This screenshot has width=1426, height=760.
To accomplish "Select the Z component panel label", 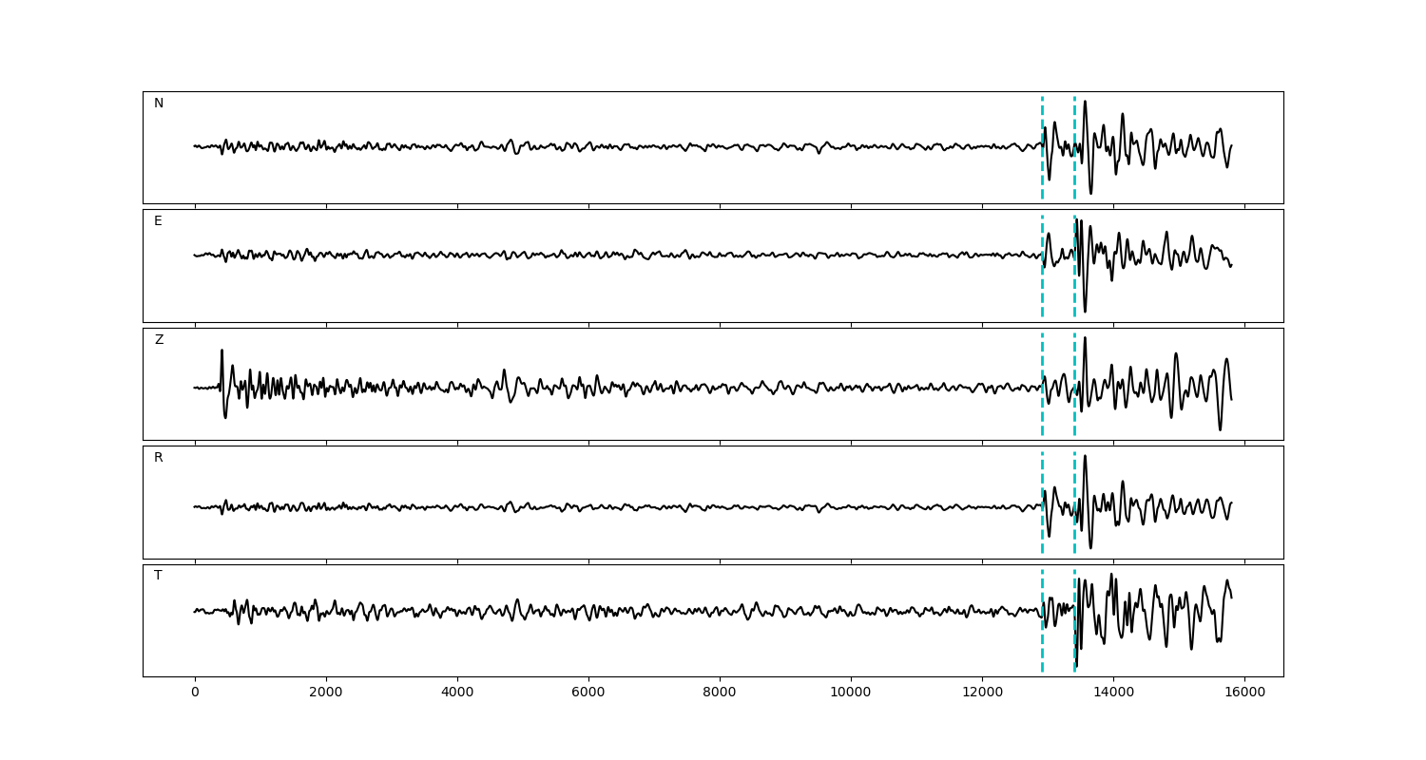I will coord(159,340).
